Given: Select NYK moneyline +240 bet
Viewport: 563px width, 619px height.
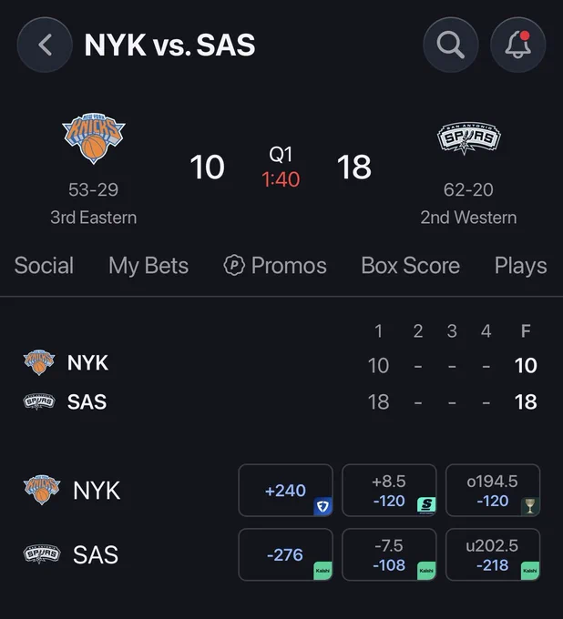Looking at the screenshot, I should click(286, 491).
